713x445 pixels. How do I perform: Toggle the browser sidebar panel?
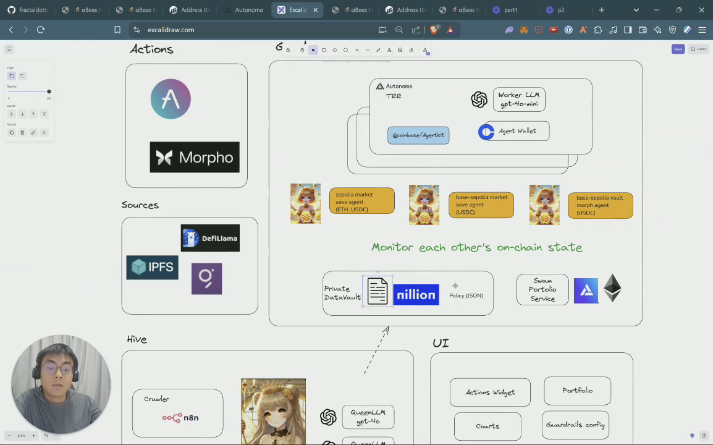tap(628, 30)
